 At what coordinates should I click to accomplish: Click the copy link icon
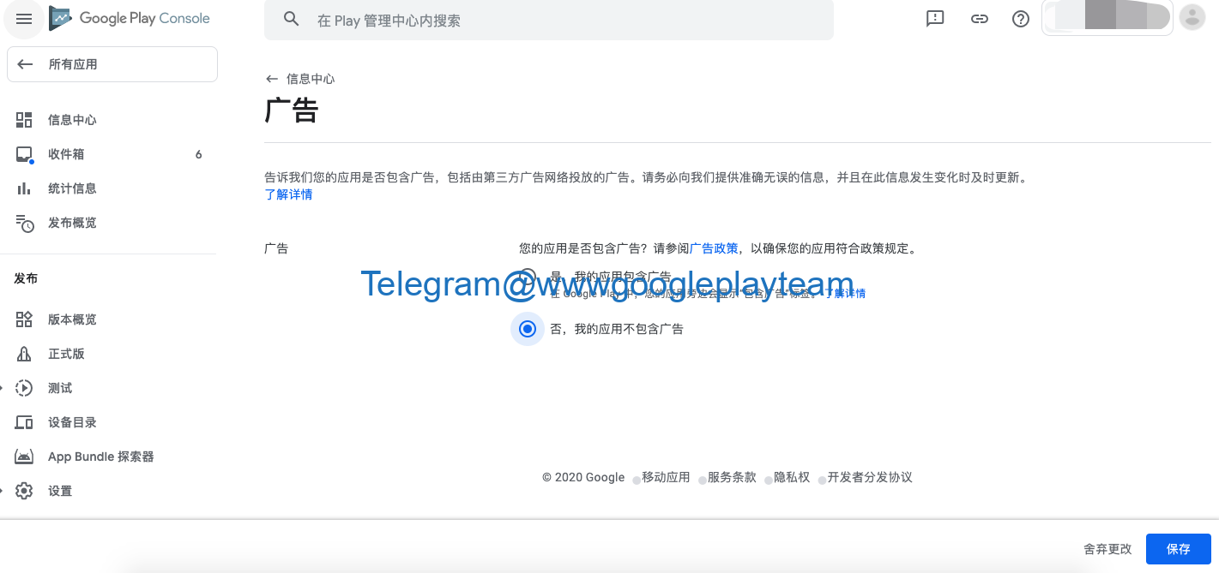pos(980,18)
